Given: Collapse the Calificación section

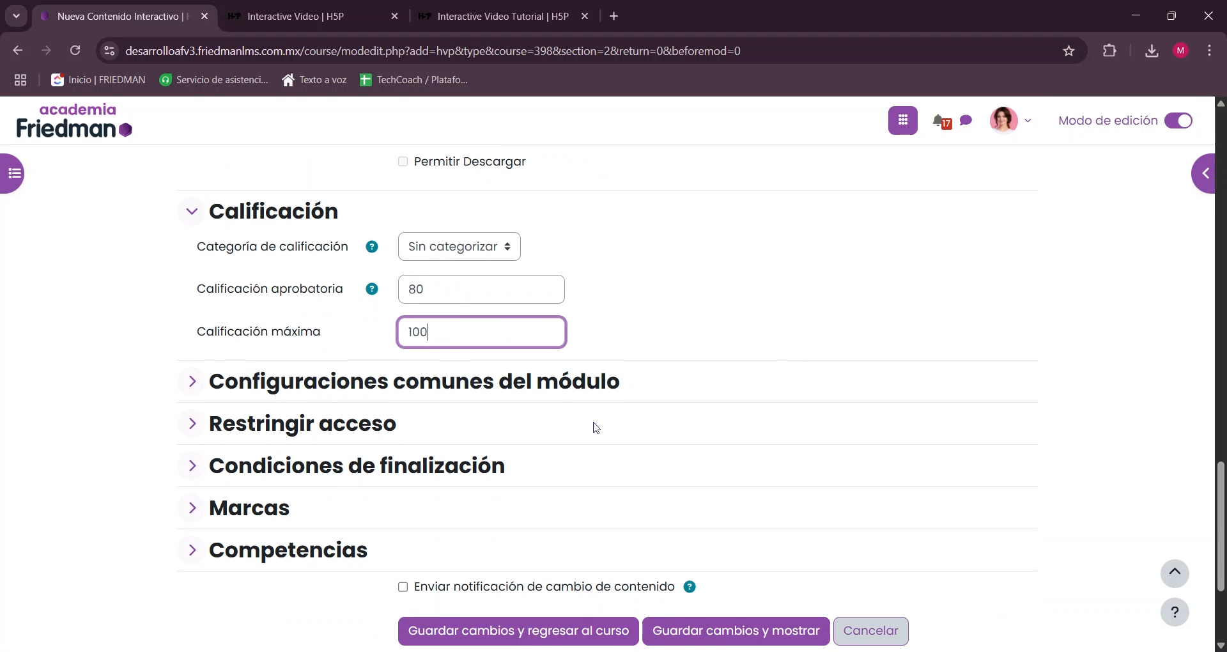Looking at the screenshot, I should (191, 212).
